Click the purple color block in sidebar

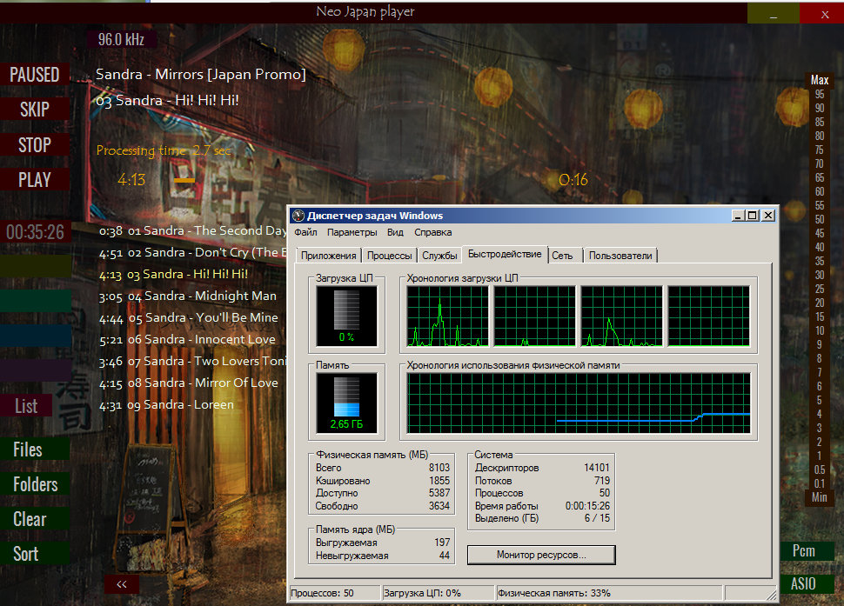(36, 370)
